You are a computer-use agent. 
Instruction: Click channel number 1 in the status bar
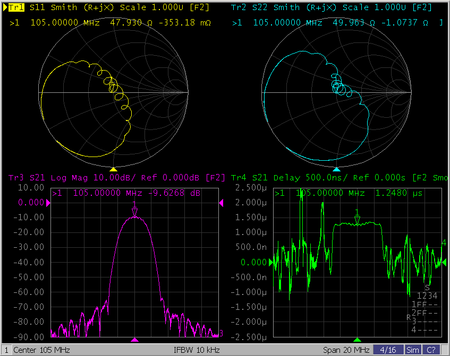(5, 350)
